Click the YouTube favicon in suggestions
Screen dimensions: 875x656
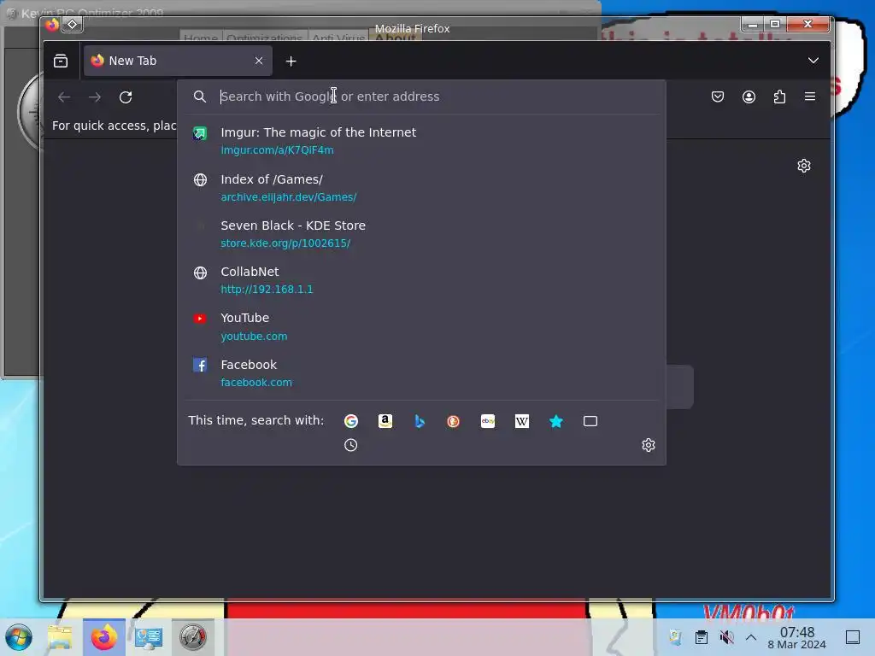coord(200,319)
